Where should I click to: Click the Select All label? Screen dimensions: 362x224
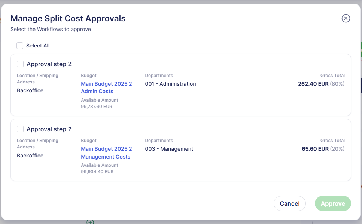point(38,46)
